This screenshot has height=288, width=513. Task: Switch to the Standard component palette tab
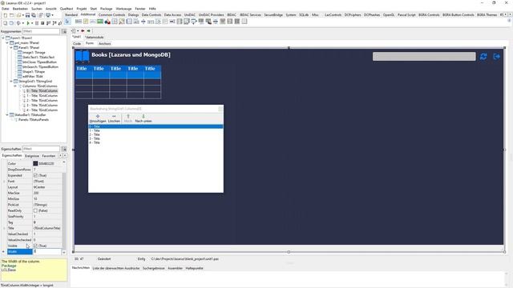pos(71,15)
